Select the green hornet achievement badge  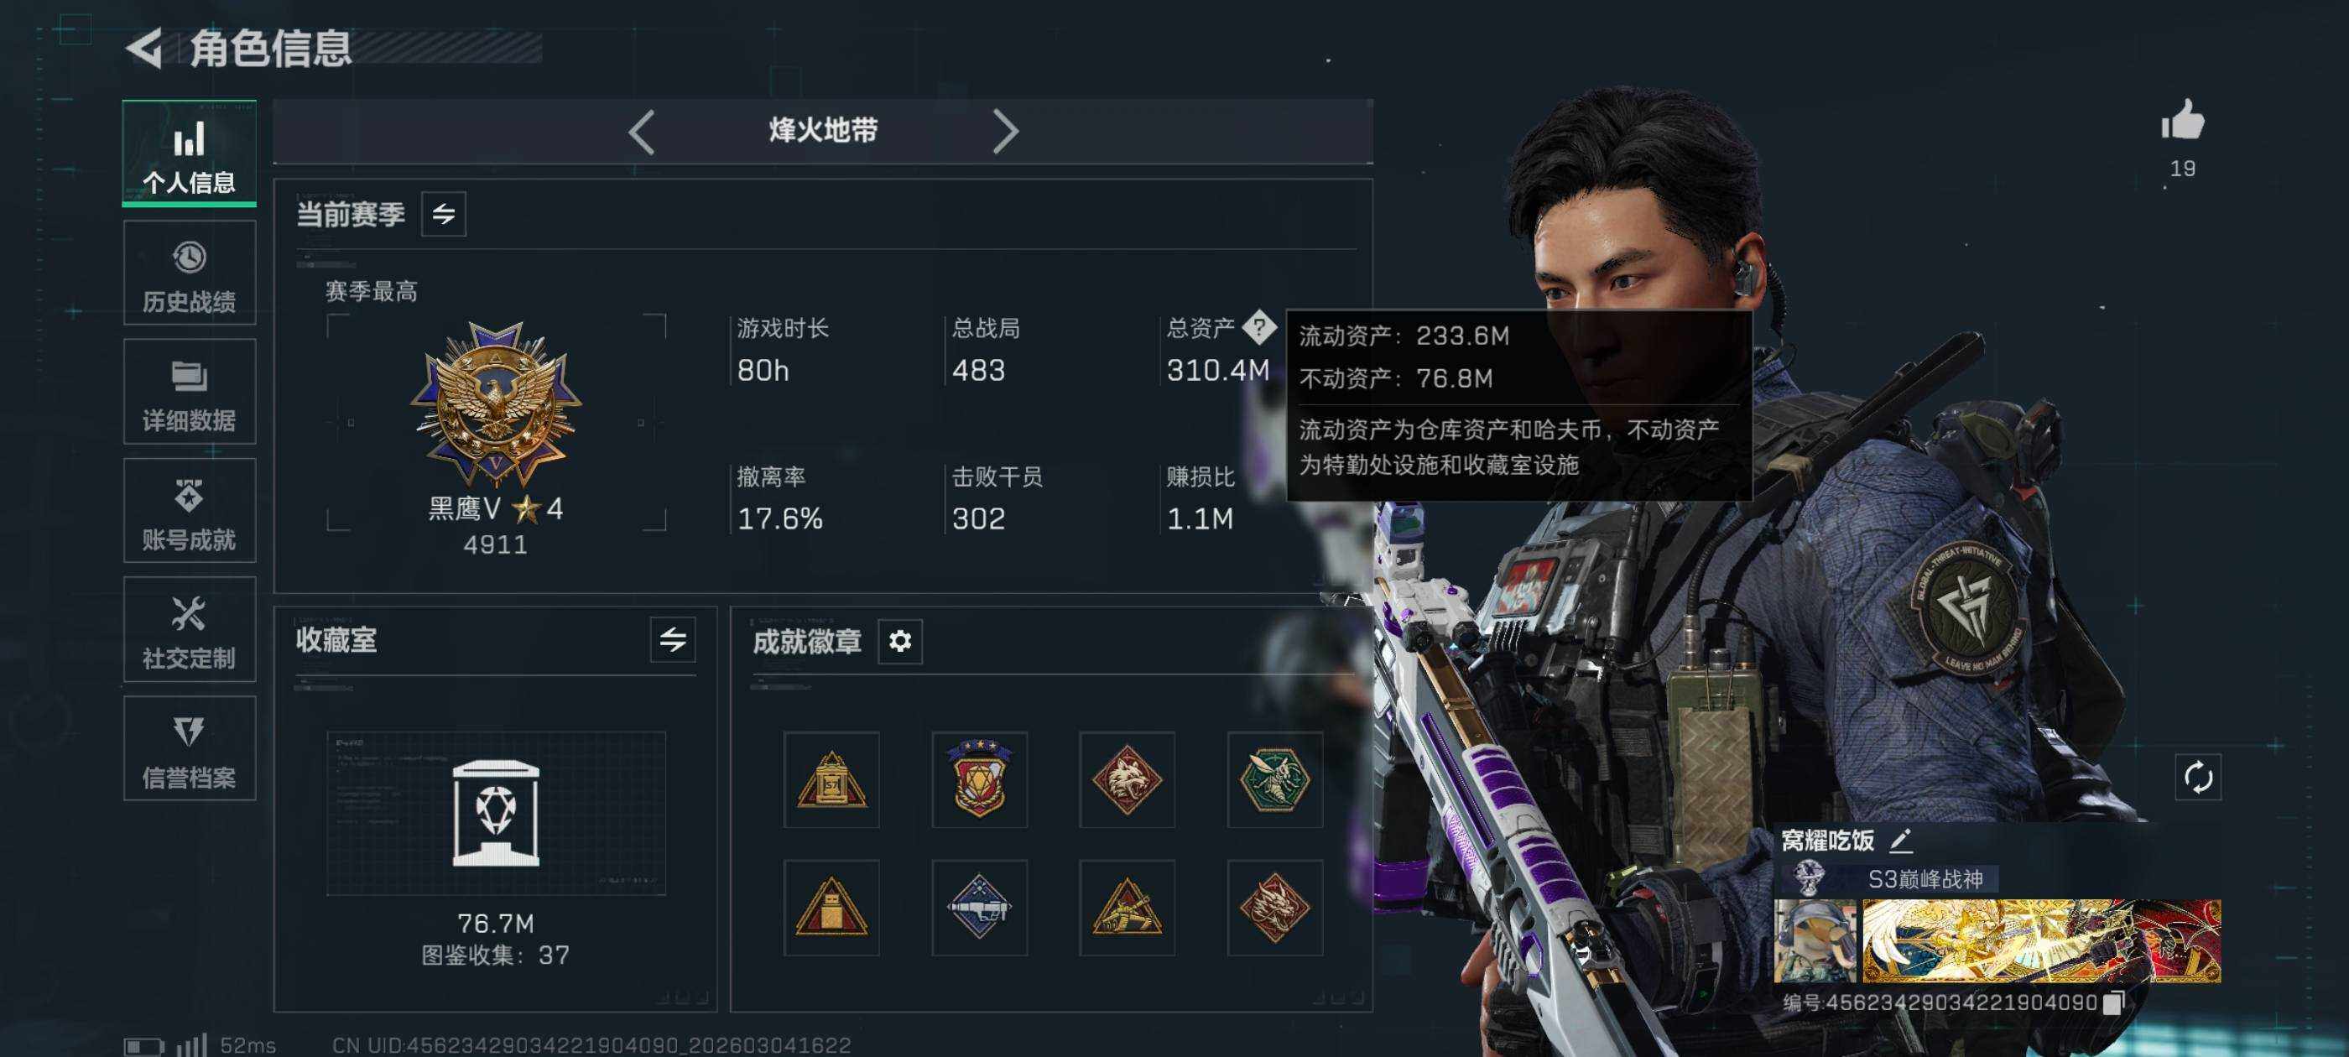click(x=1275, y=780)
